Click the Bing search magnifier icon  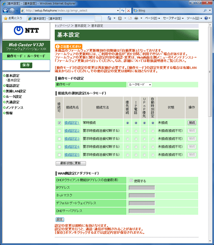pyautogui.click(x=205, y=11)
